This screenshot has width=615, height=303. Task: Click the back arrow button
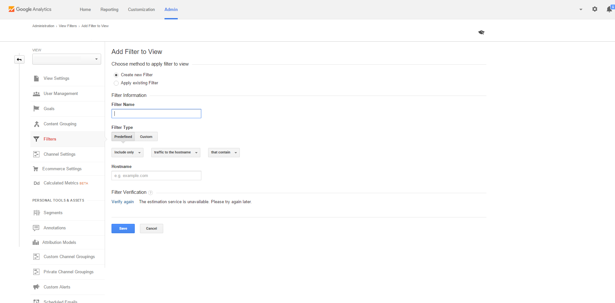(19, 59)
